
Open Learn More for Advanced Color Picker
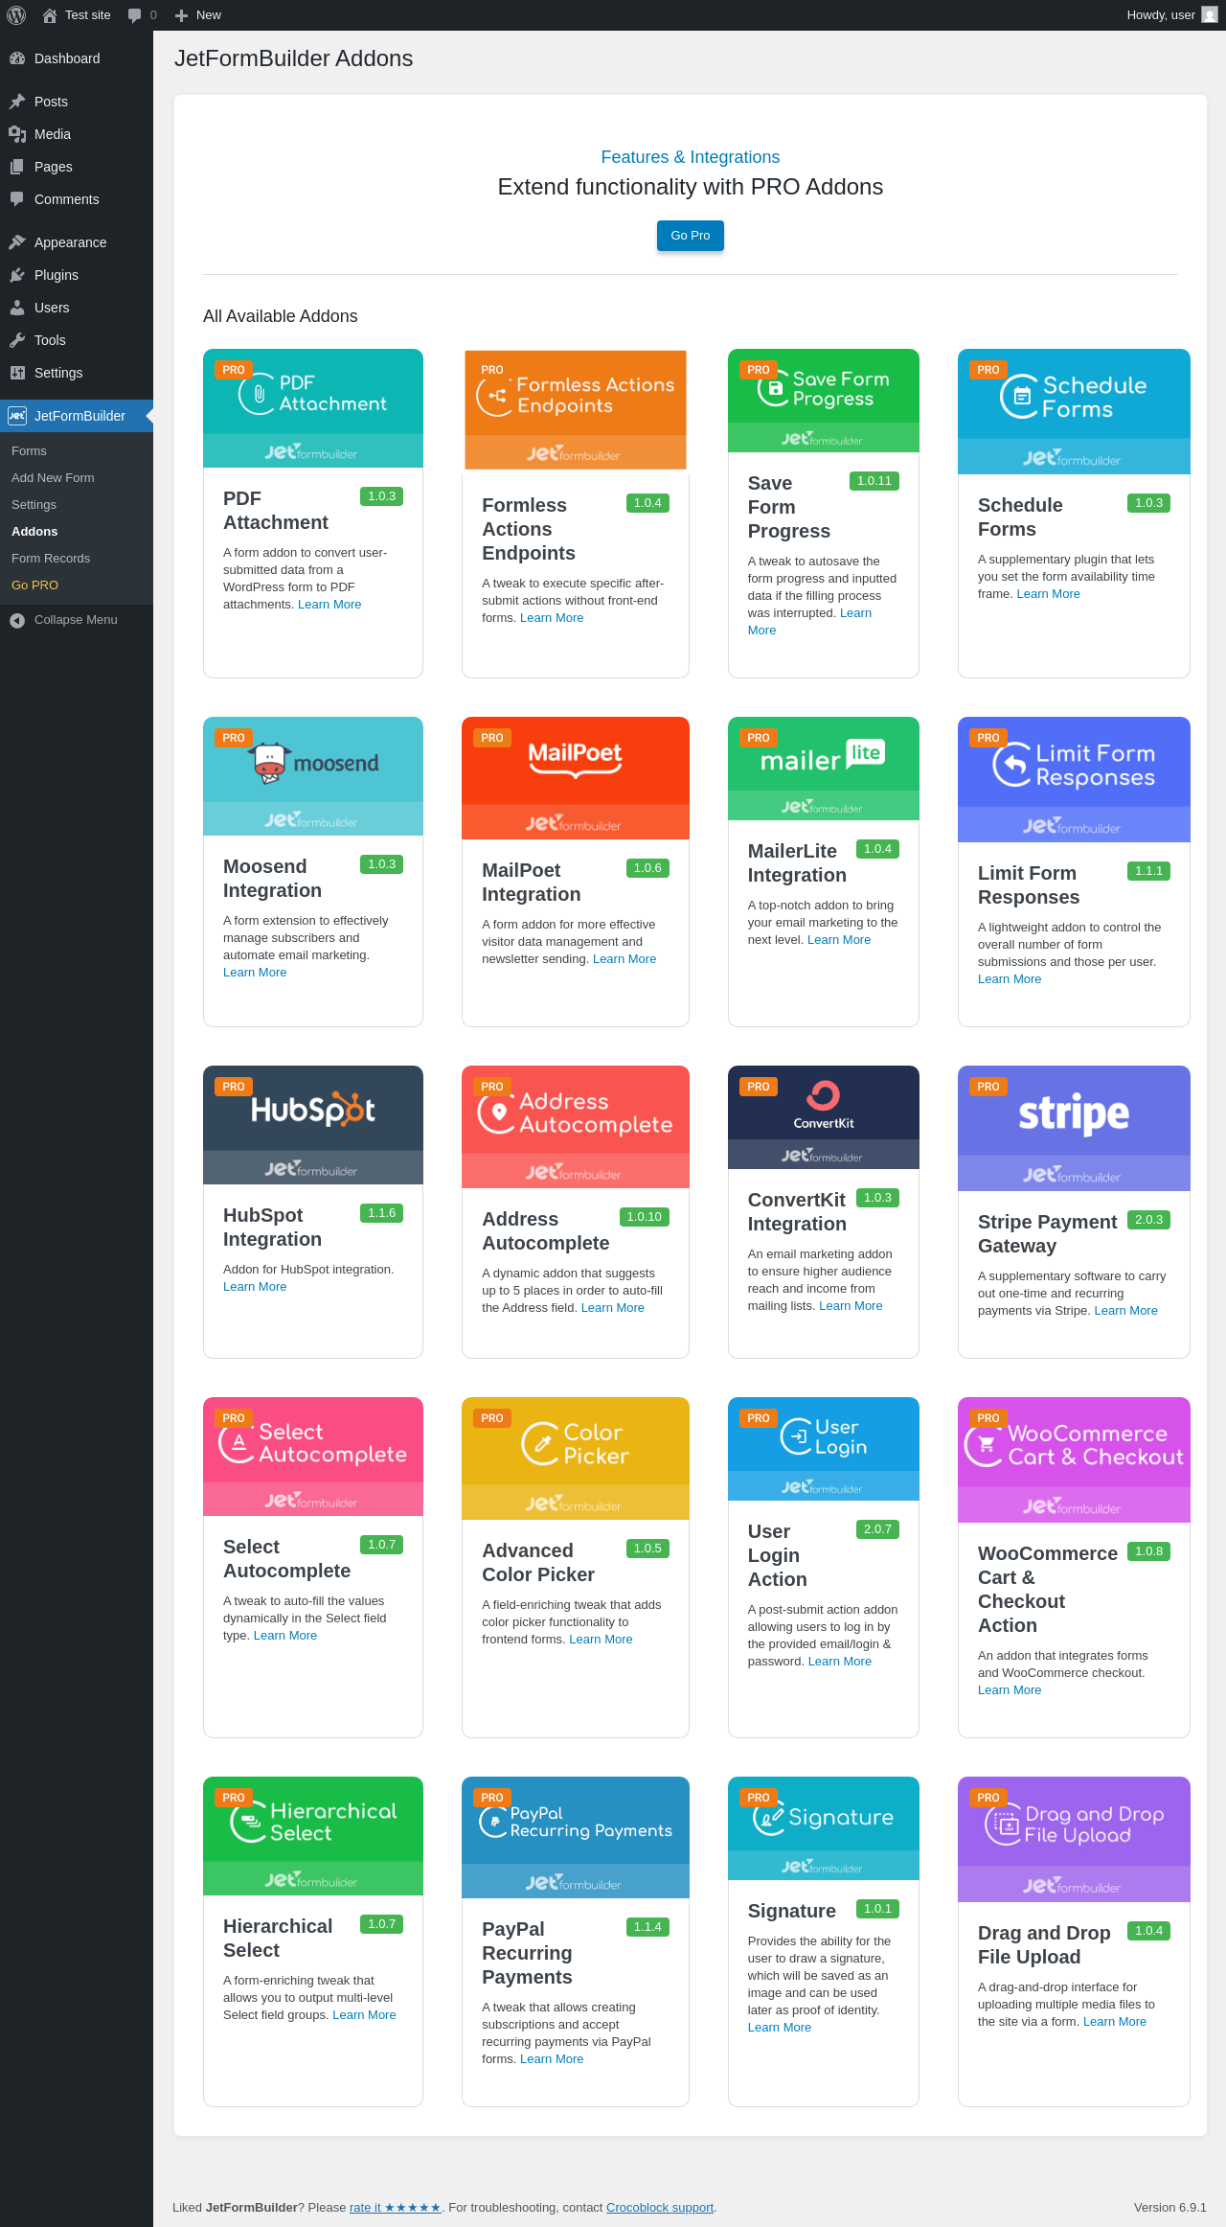pyautogui.click(x=601, y=1640)
